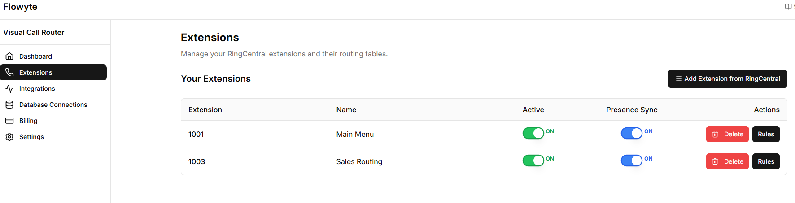795x203 pixels.
Task: Toggle Presence Sync for extension 1003
Action: click(631, 161)
